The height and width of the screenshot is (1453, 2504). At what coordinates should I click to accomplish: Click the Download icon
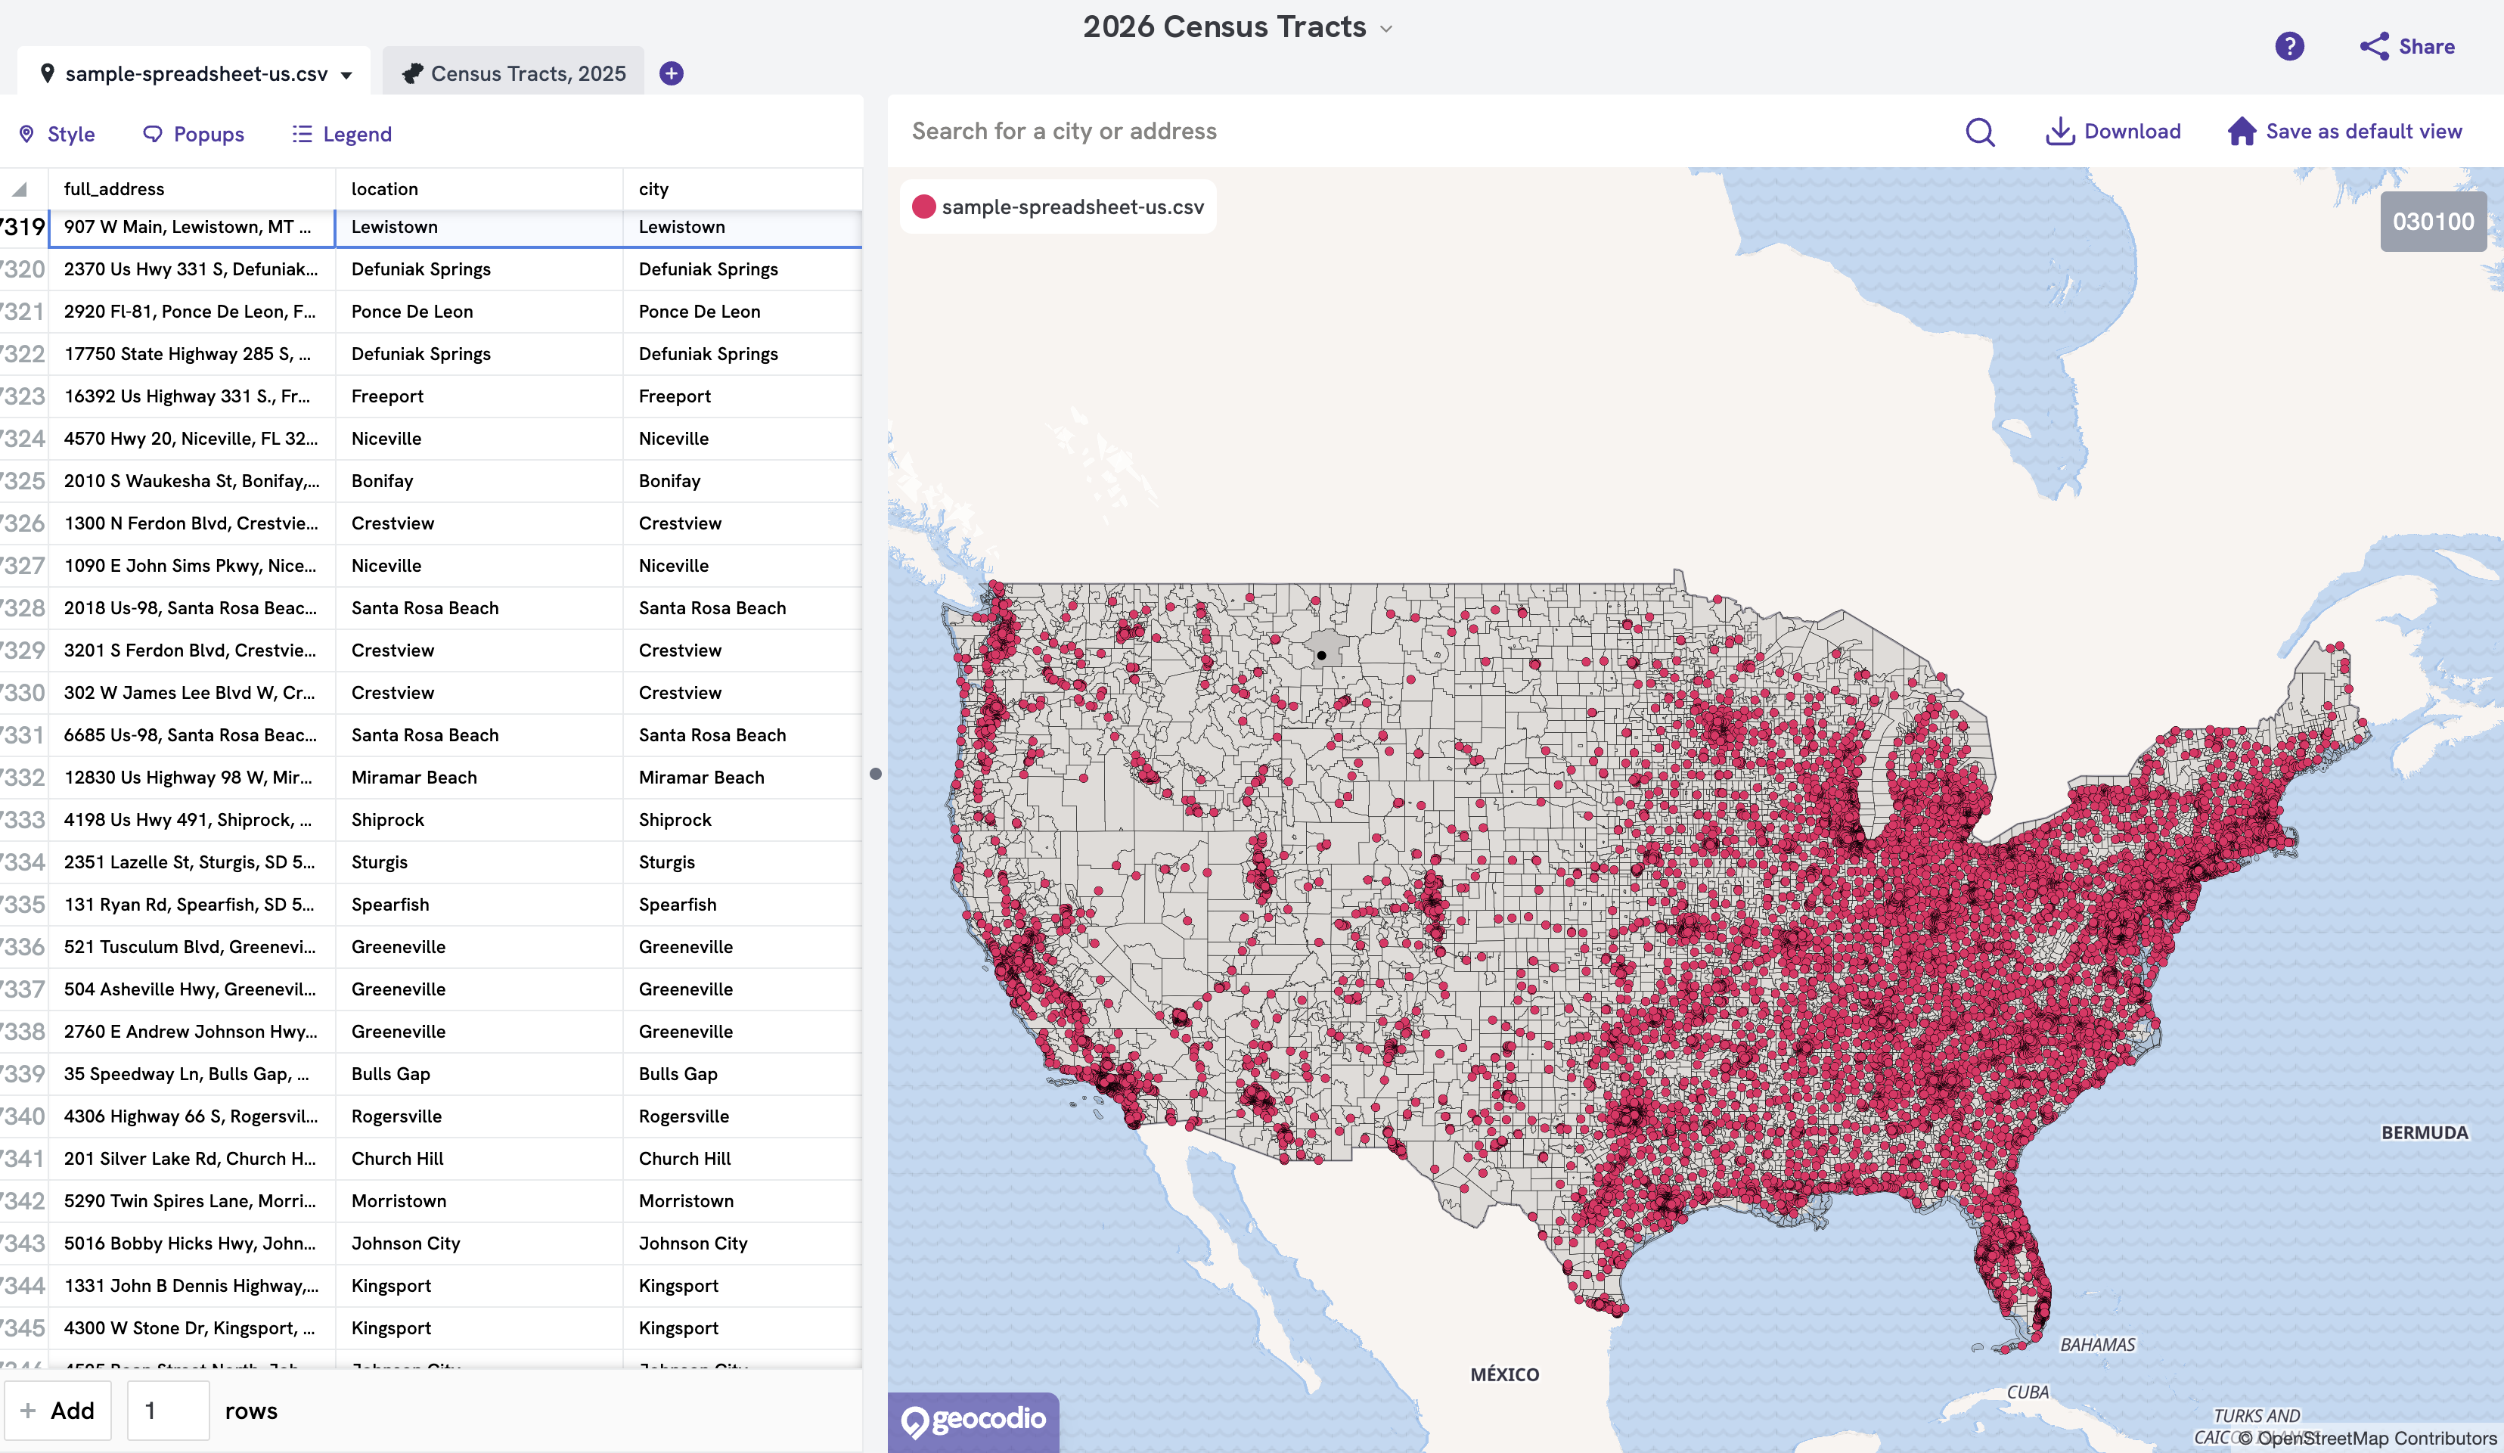[2060, 131]
